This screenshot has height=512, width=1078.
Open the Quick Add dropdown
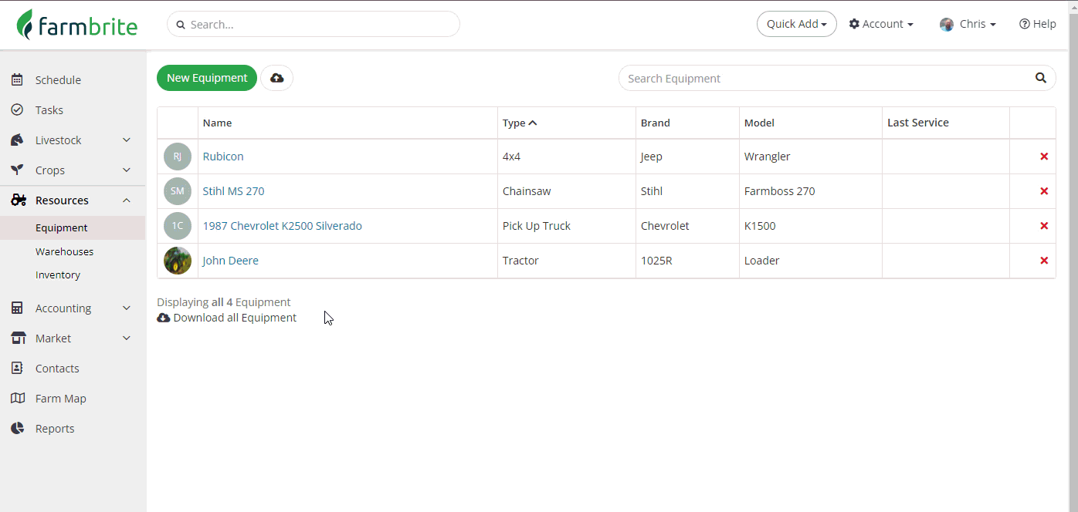796,24
